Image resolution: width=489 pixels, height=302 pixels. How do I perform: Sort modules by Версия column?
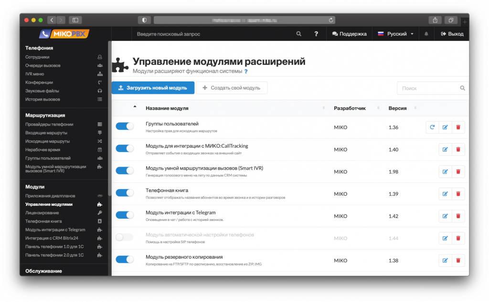(397, 108)
